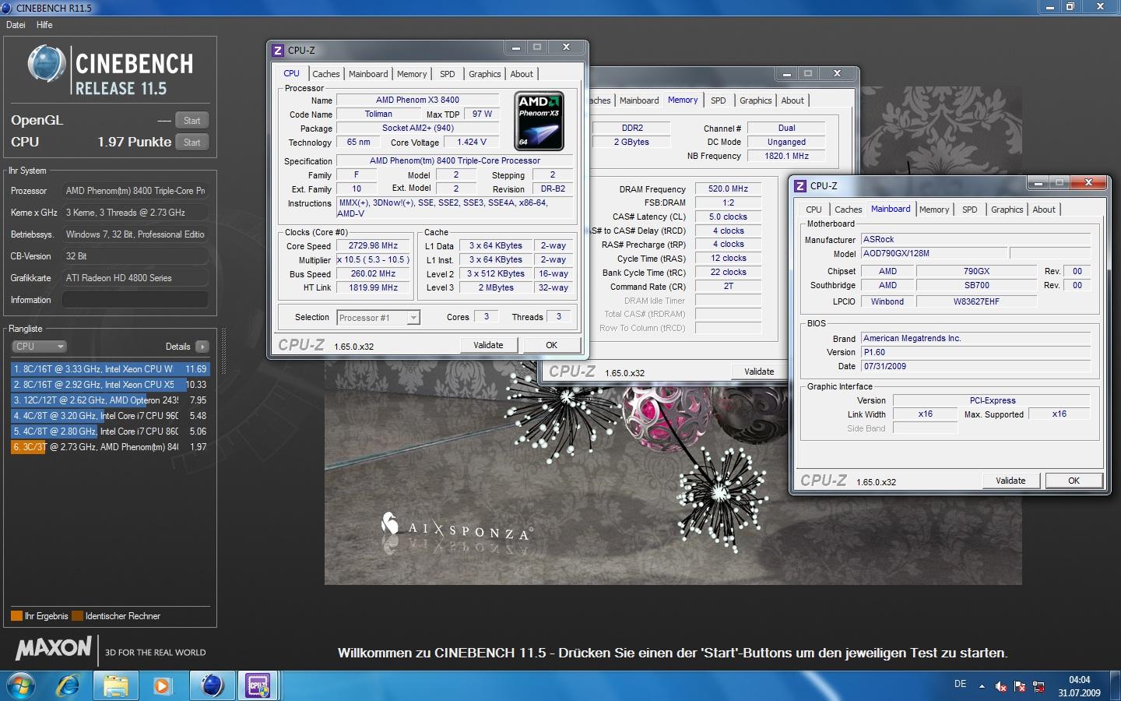This screenshot has width=1121, height=701.
Task: Click the DE language indicator
Action: (960, 684)
